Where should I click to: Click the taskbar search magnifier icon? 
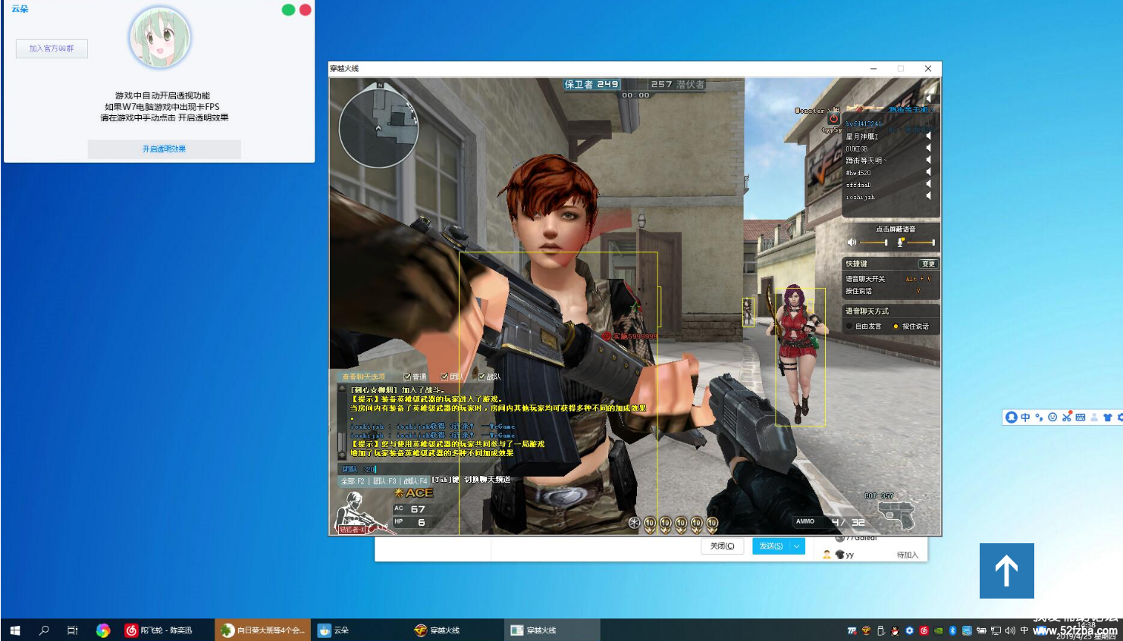coord(44,630)
